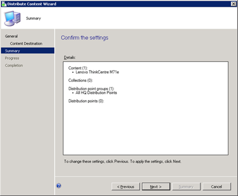The height and width of the screenshot is (196, 238).
Task: Click the help question mark icon
Action: (59, 185)
